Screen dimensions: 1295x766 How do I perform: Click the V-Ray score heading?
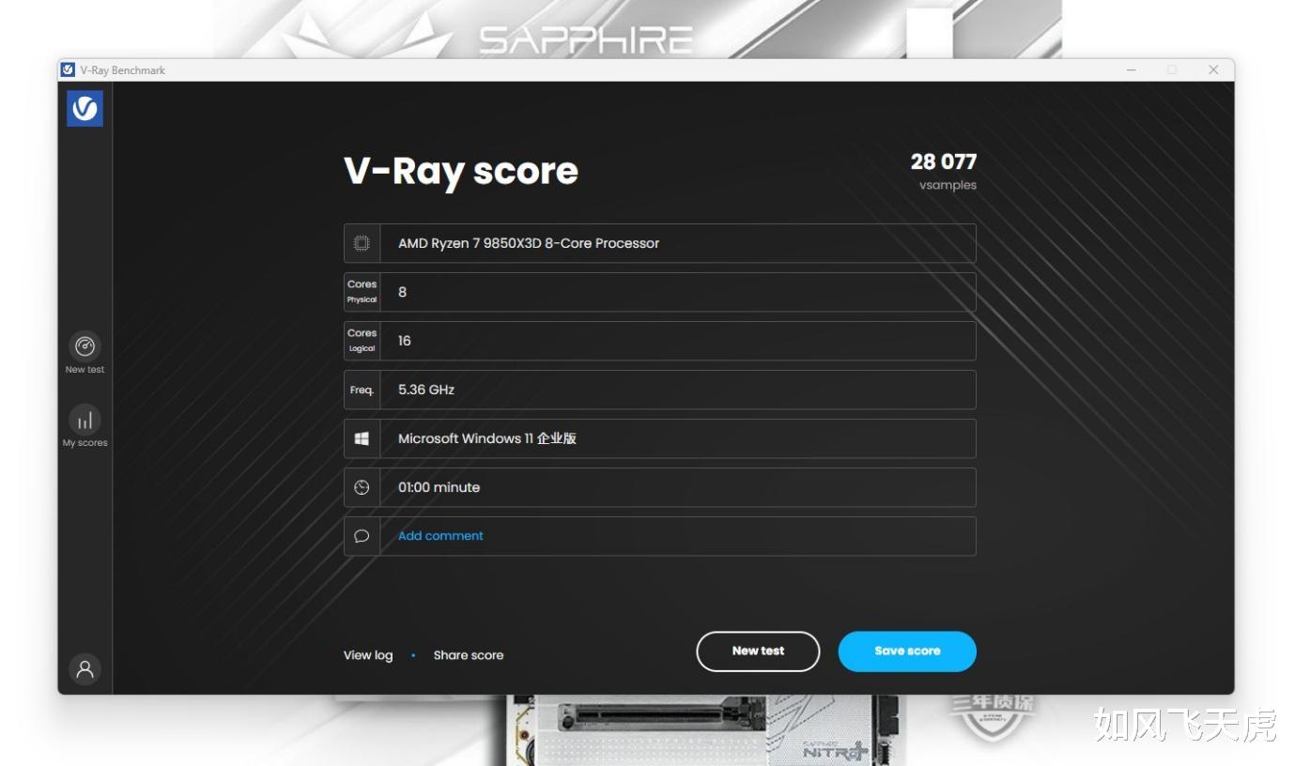(x=461, y=171)
